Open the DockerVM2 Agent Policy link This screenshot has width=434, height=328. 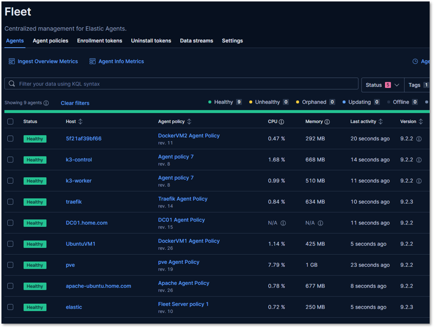pos(189,135)
